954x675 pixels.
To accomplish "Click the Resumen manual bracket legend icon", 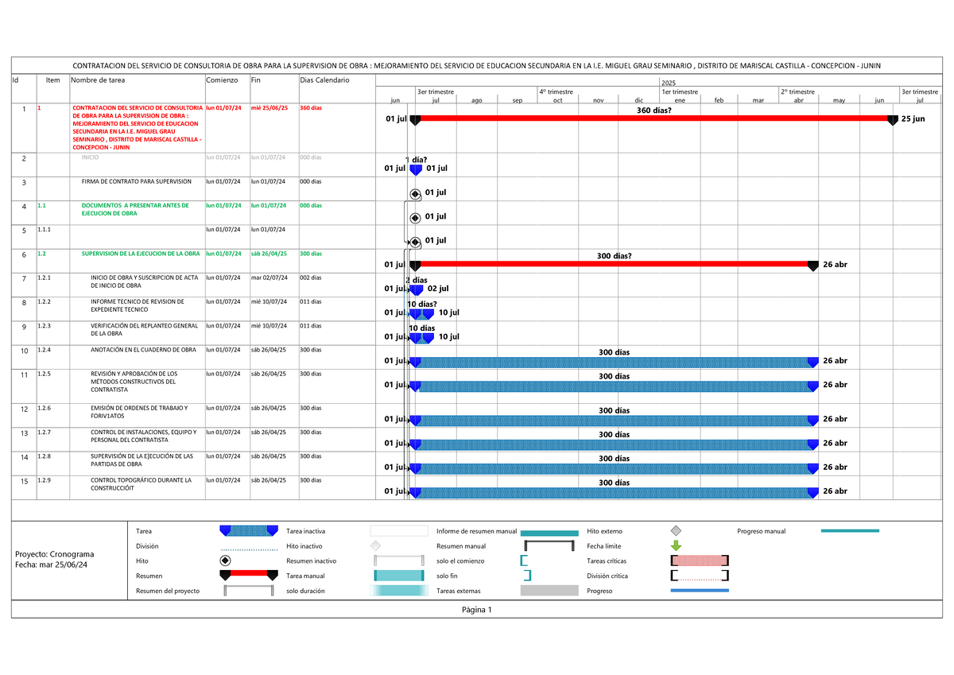I will tap(549, 546).
